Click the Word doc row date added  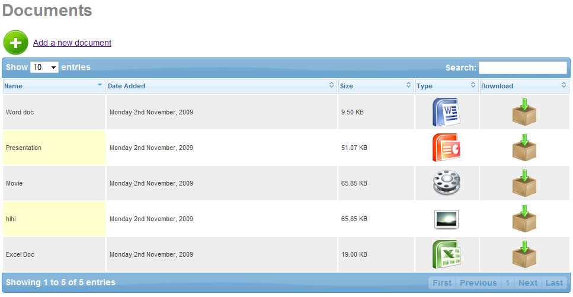click(151, 112)
